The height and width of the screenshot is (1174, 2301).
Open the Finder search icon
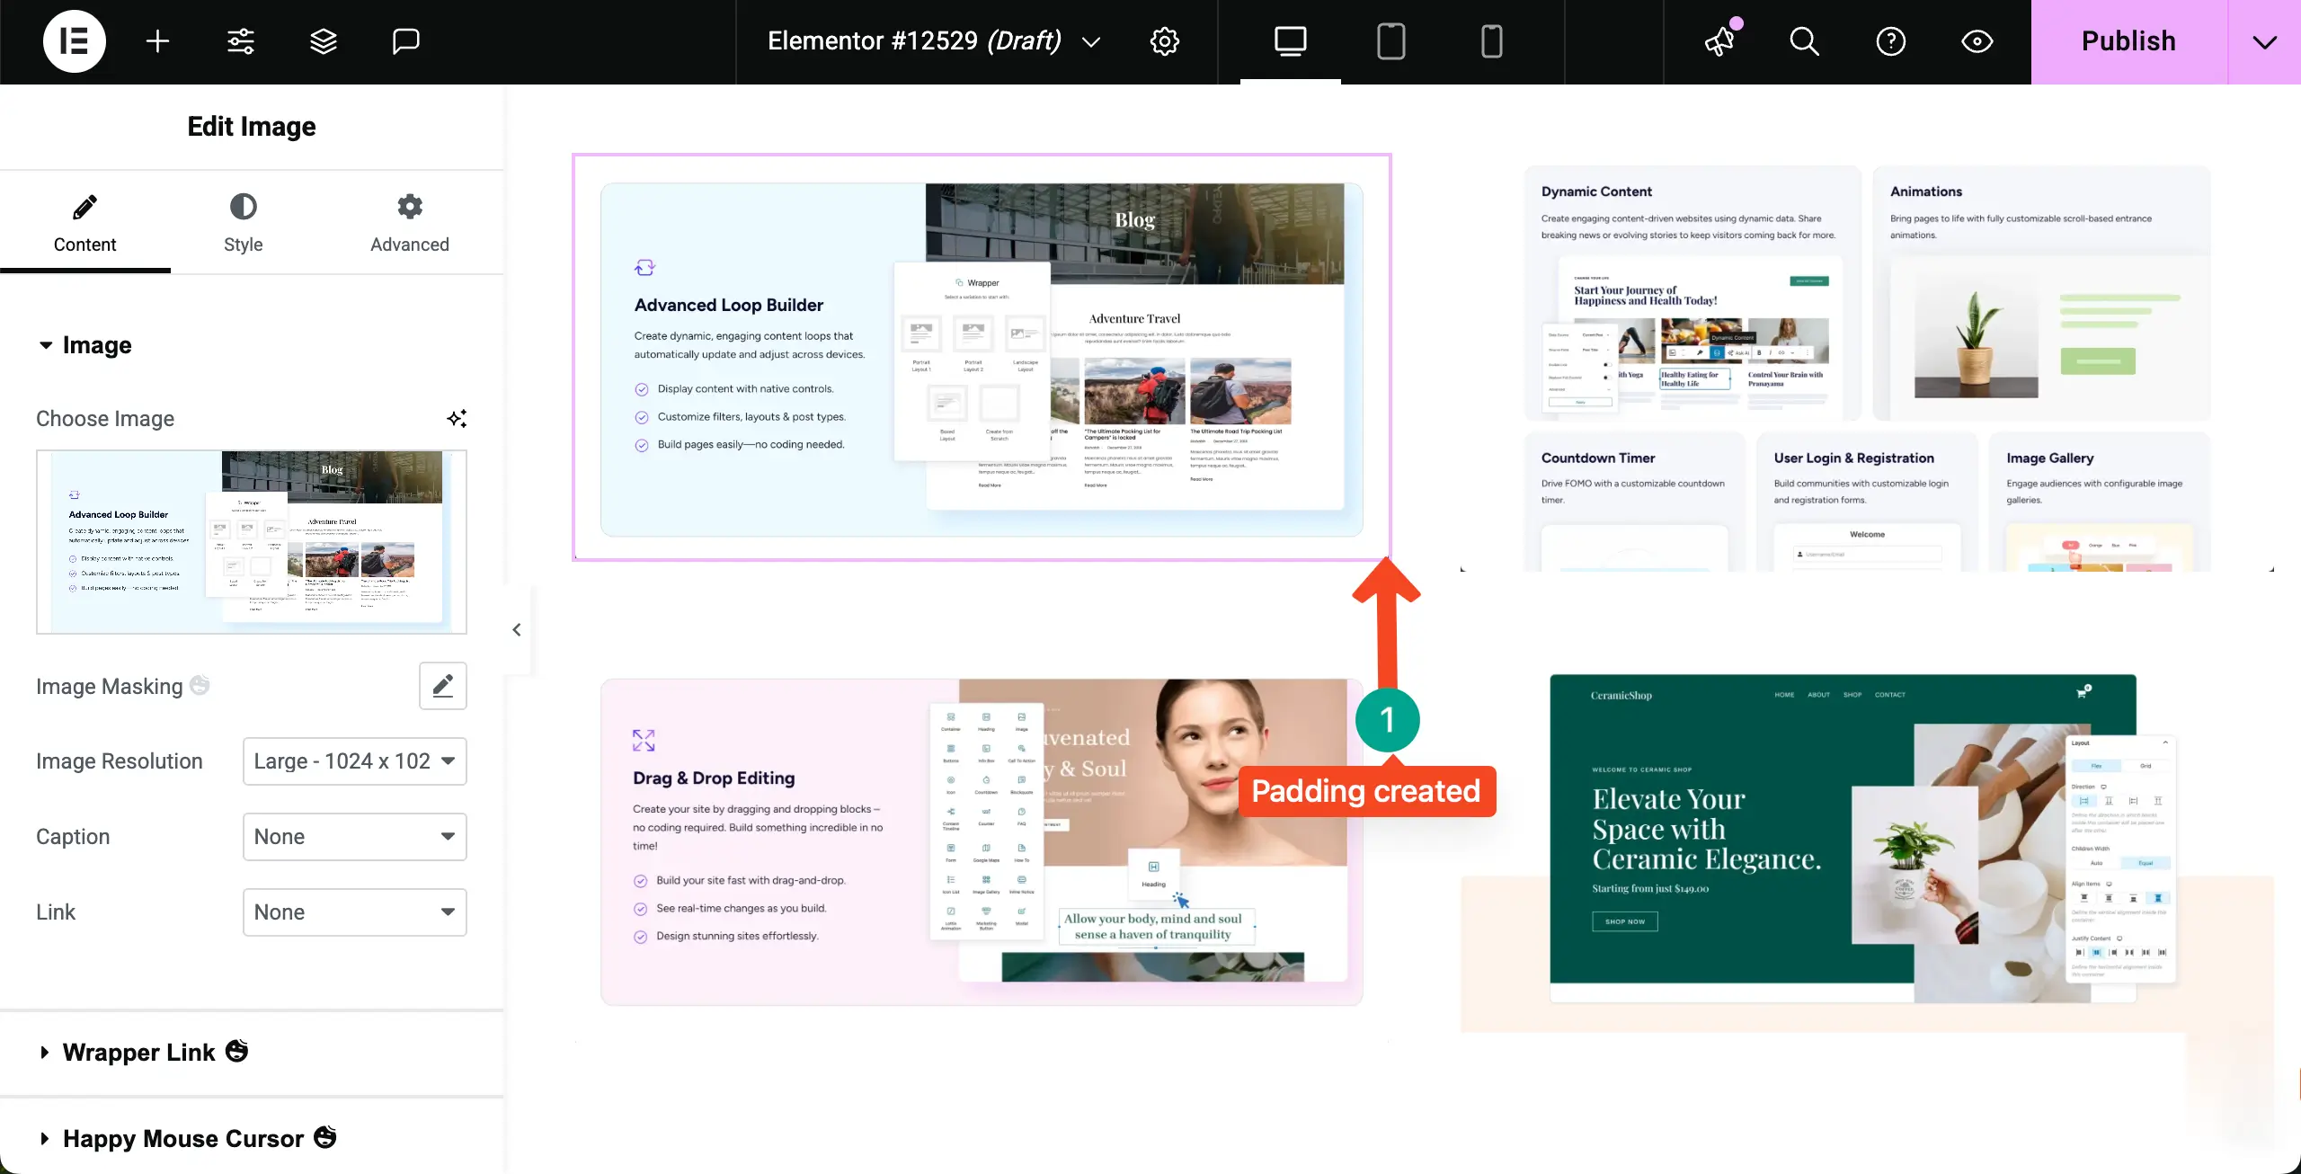tap(1804, 41)
